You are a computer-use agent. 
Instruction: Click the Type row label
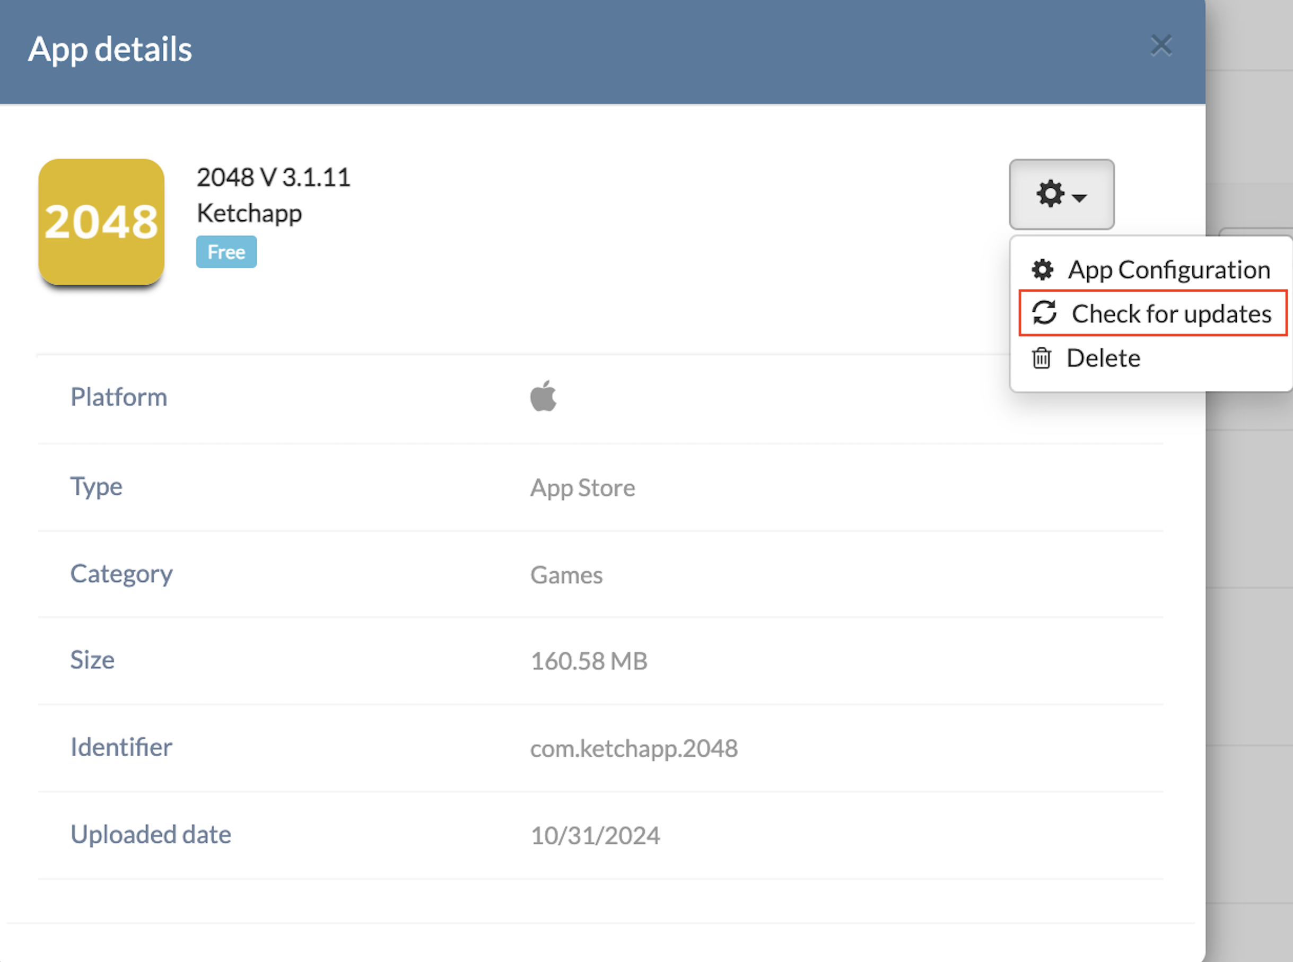coord(96,487)
